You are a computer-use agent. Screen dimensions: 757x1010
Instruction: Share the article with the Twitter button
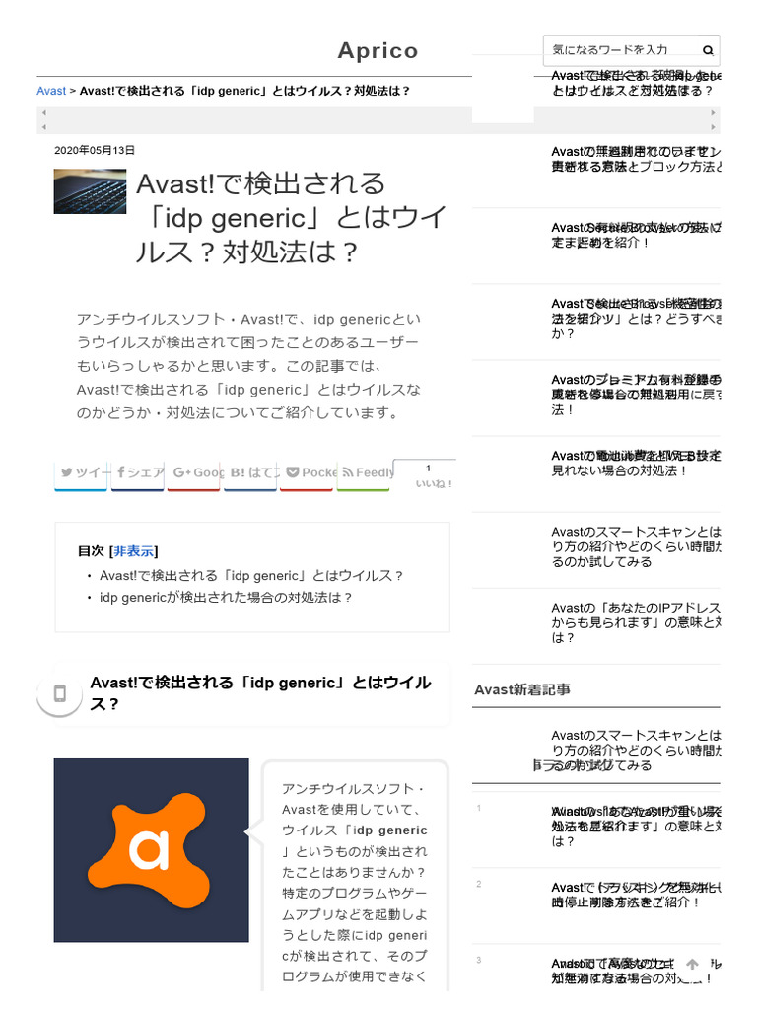(81, 473)
